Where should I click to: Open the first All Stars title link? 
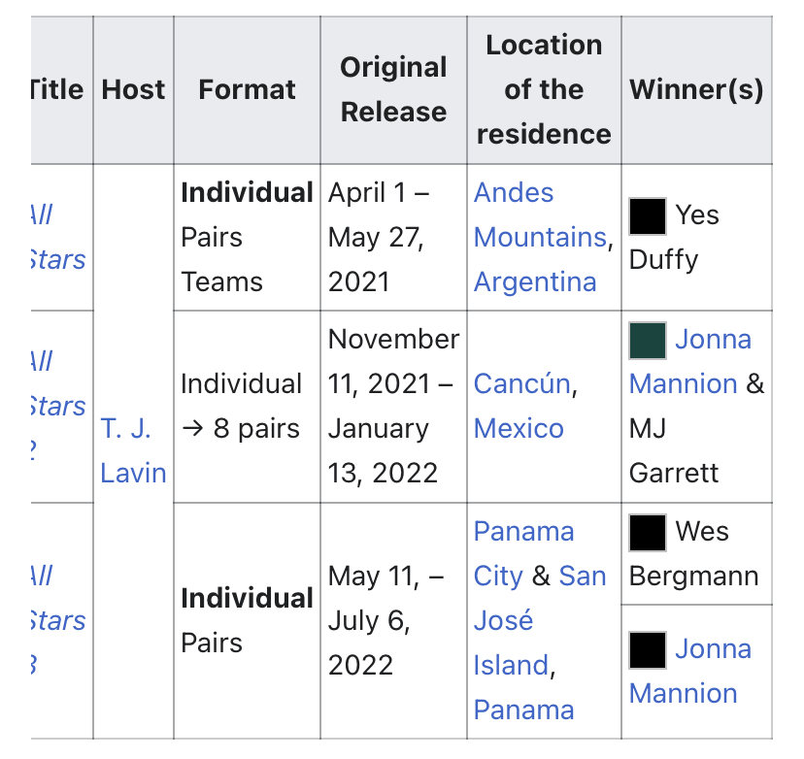[x=58, y=237]
